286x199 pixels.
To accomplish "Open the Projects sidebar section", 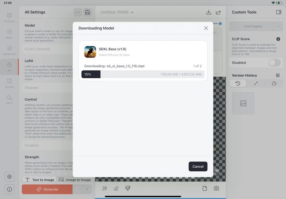I will [x=9, y=17].
